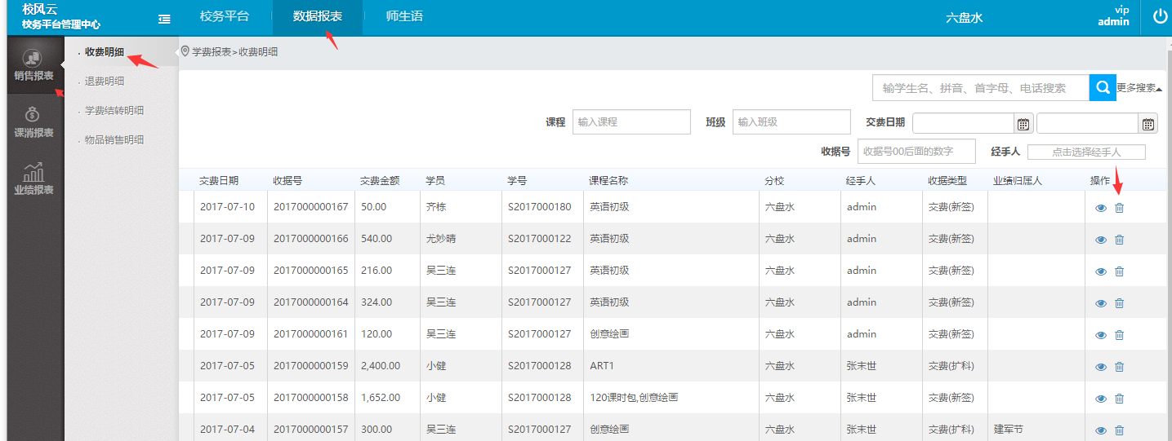Image resolution: width=1172 pixels, height=441 pixels.
Task: Click the 交费金额 column header
Action: 380,181
